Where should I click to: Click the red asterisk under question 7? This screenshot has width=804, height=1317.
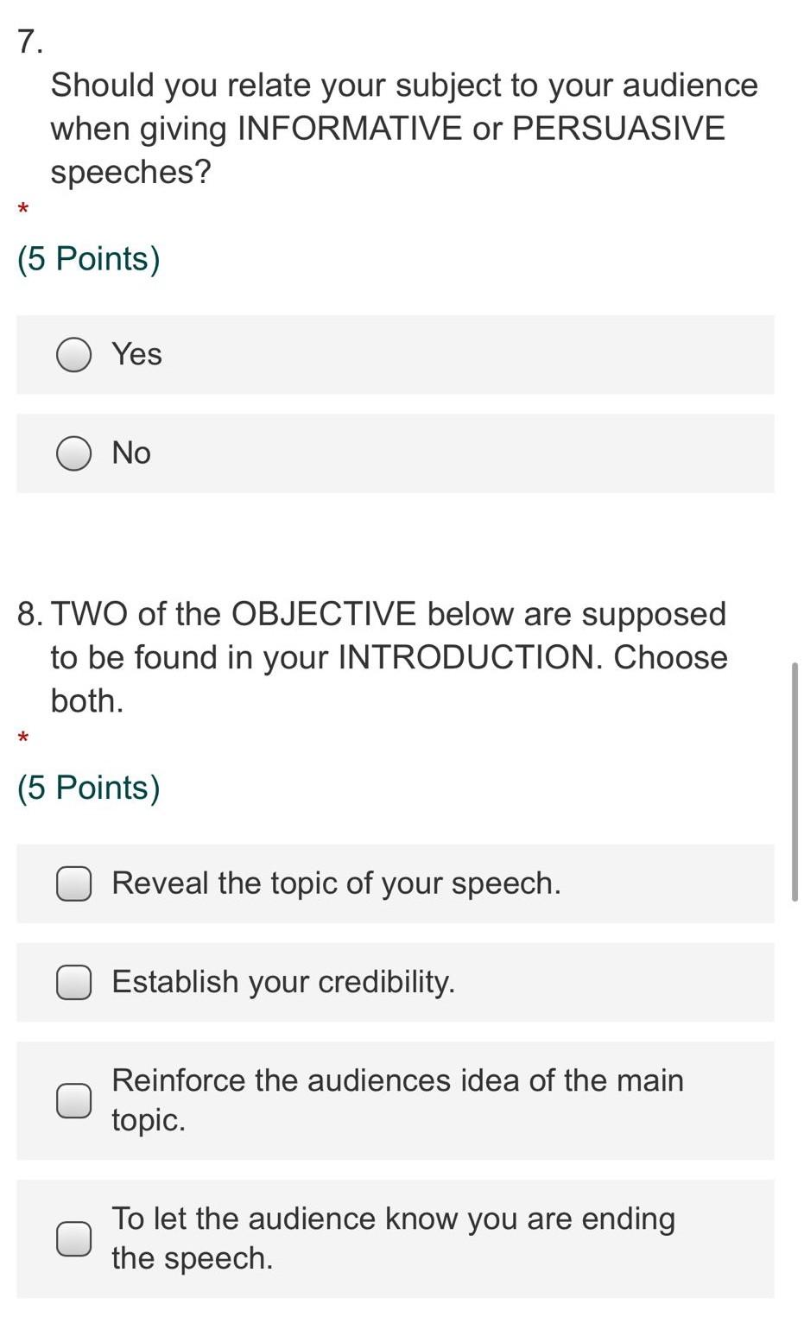(23, 210)
